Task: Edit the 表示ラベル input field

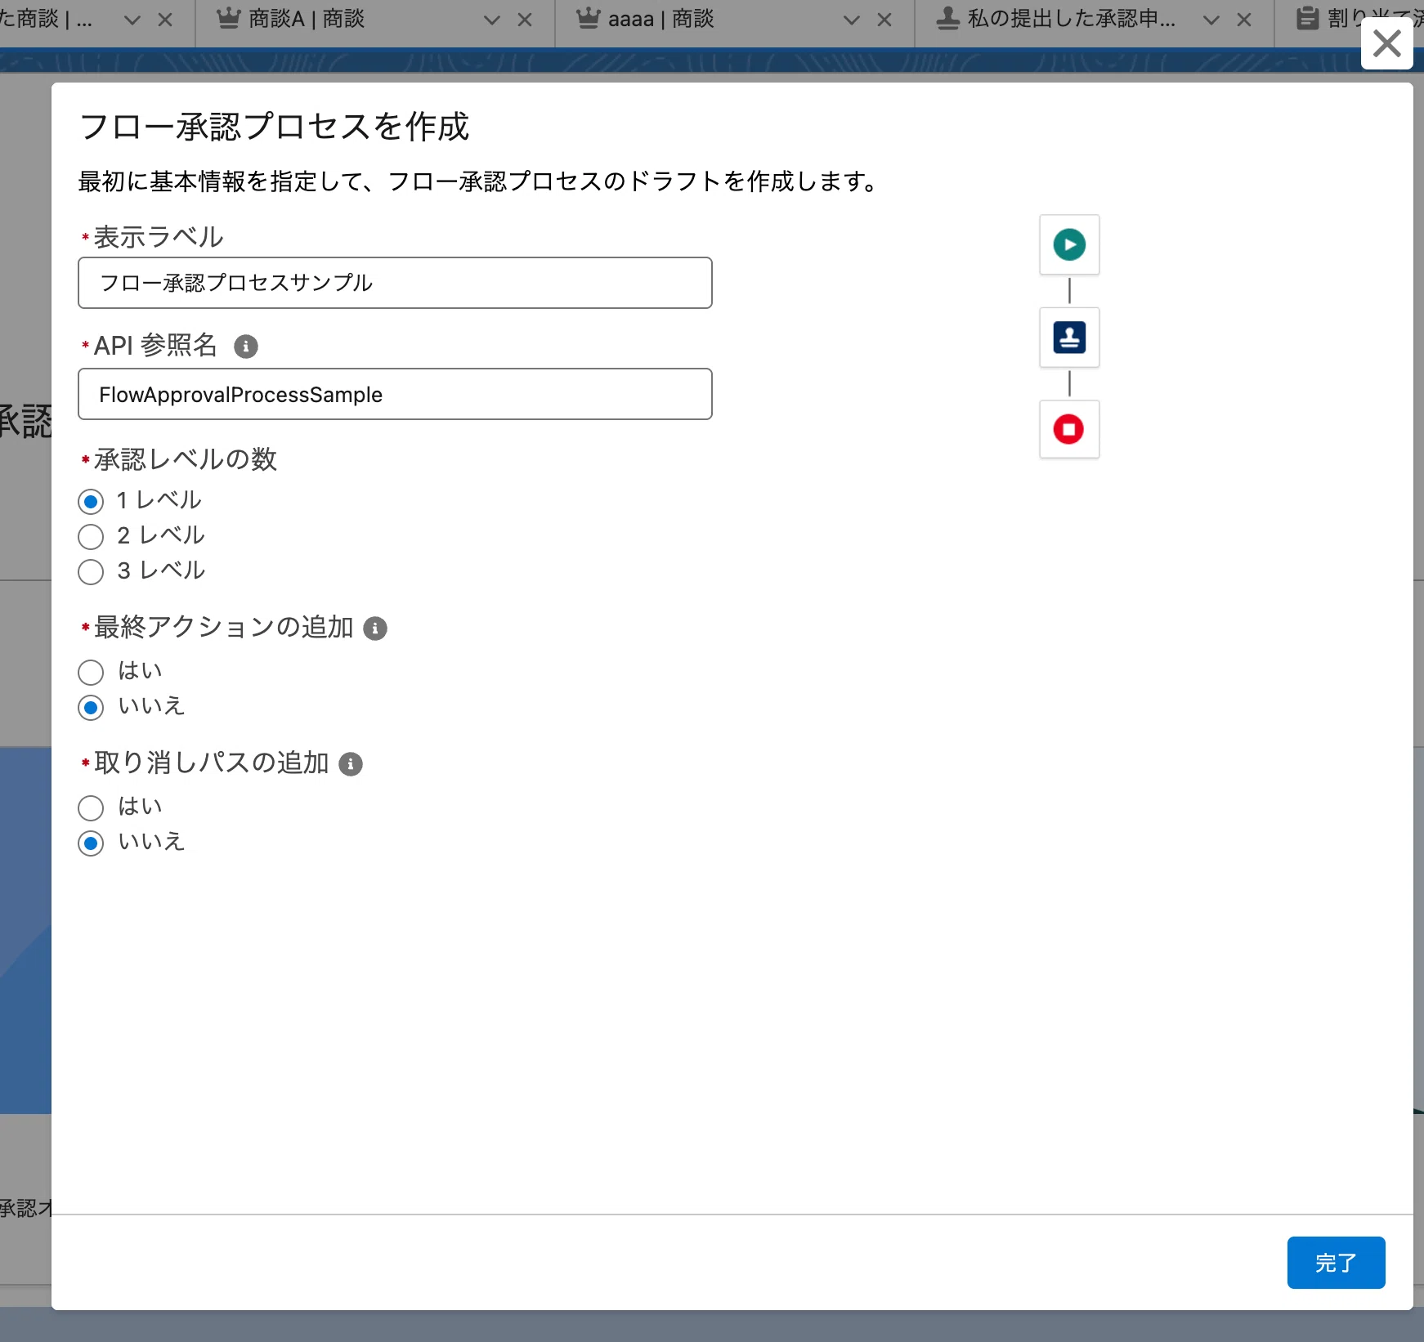Action: (395, 283)
